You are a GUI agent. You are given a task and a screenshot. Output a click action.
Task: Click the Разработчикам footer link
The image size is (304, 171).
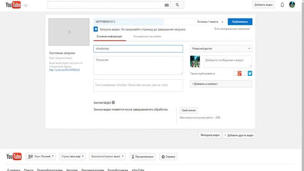[118, 170]
